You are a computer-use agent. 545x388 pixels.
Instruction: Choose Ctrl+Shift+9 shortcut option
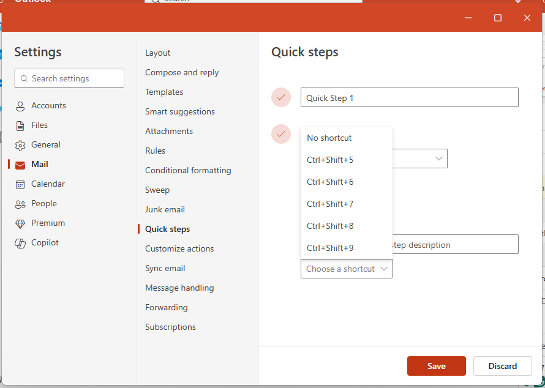(347, 248)
